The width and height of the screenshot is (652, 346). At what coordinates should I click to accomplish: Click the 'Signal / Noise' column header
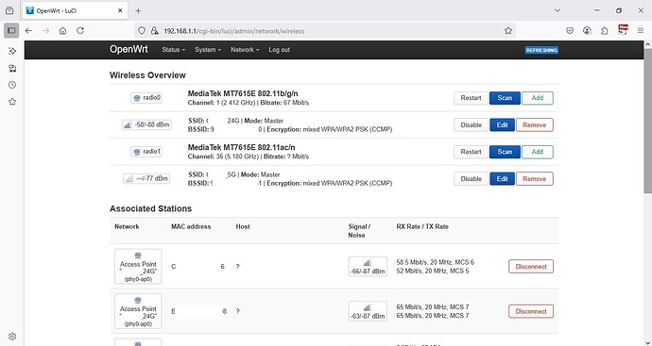[359, 231]
